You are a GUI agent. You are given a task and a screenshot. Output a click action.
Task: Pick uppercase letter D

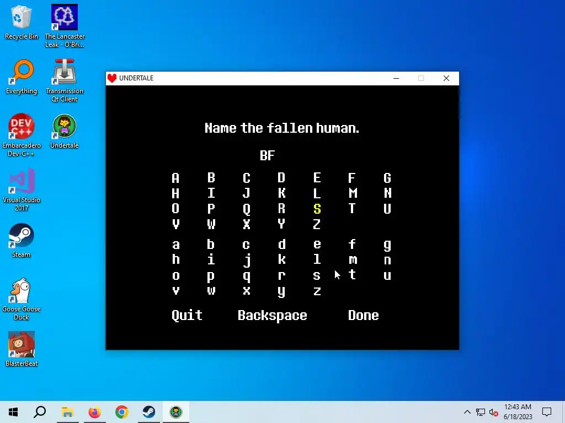281,178
